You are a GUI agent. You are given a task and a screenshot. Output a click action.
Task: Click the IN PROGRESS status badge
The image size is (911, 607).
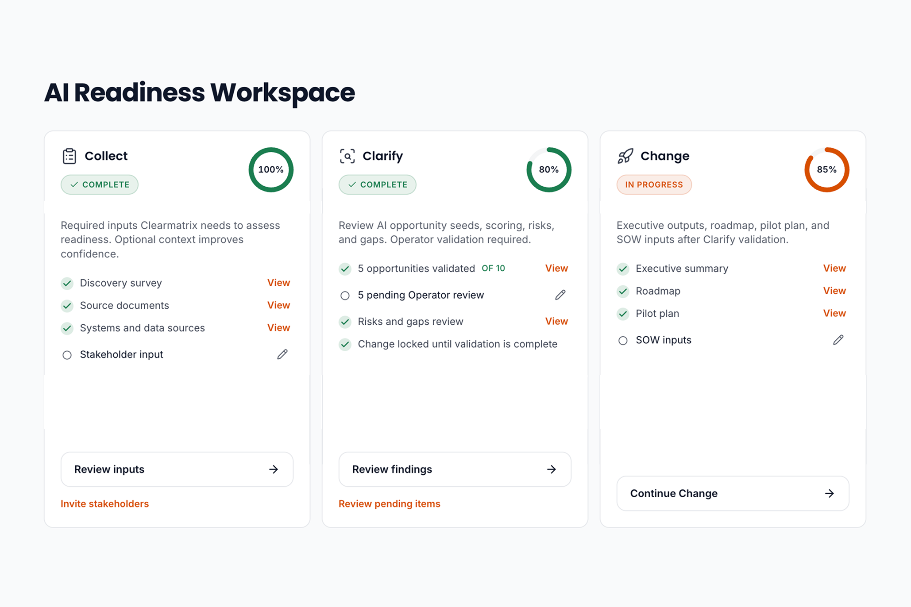click(x=654, y=184)
